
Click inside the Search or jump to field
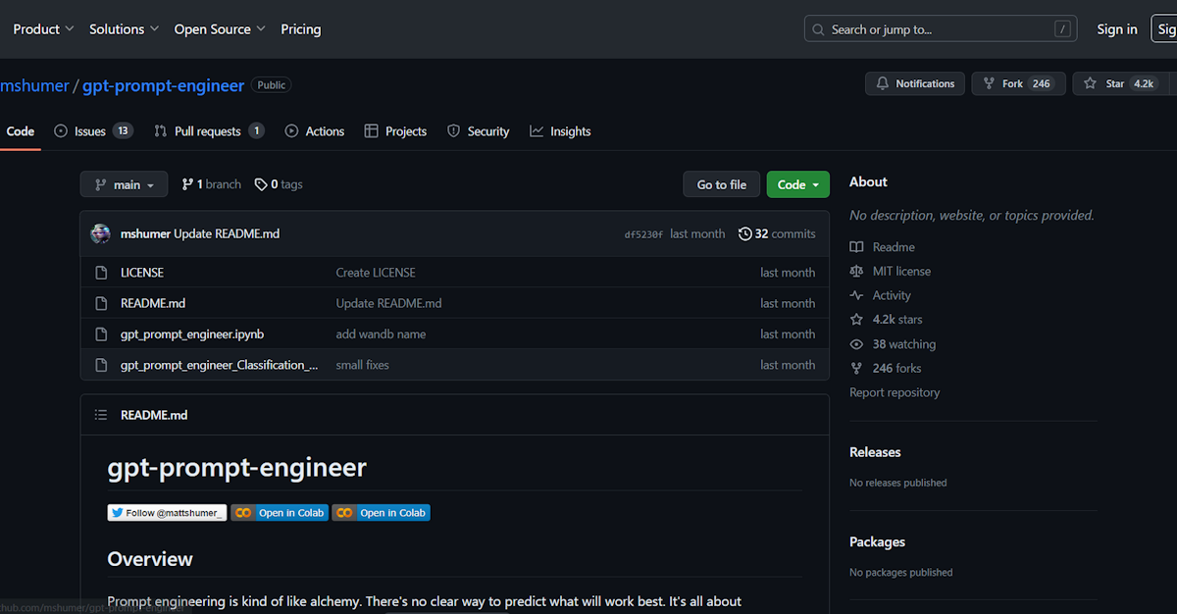point(941,29)
